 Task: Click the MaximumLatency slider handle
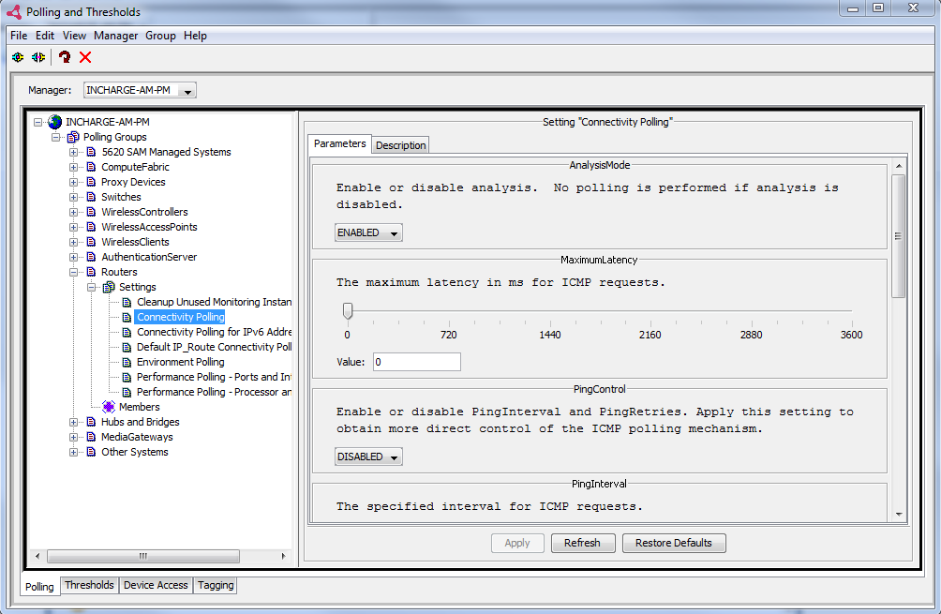[348, 310]
